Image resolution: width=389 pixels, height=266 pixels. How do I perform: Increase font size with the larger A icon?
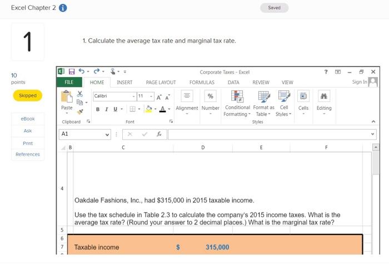159,97
